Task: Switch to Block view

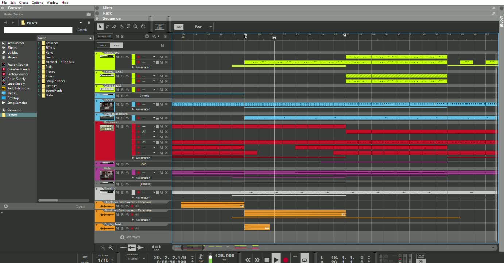Action: 103,45
